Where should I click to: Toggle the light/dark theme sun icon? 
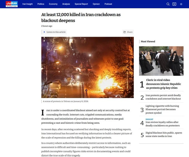181,4
